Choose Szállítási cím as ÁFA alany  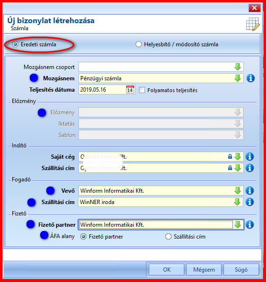168,237
